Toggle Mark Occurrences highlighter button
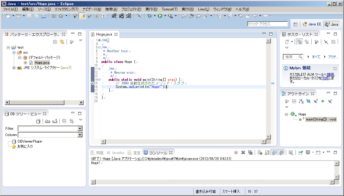Screen dimensions: 344x196 (82, 16)
